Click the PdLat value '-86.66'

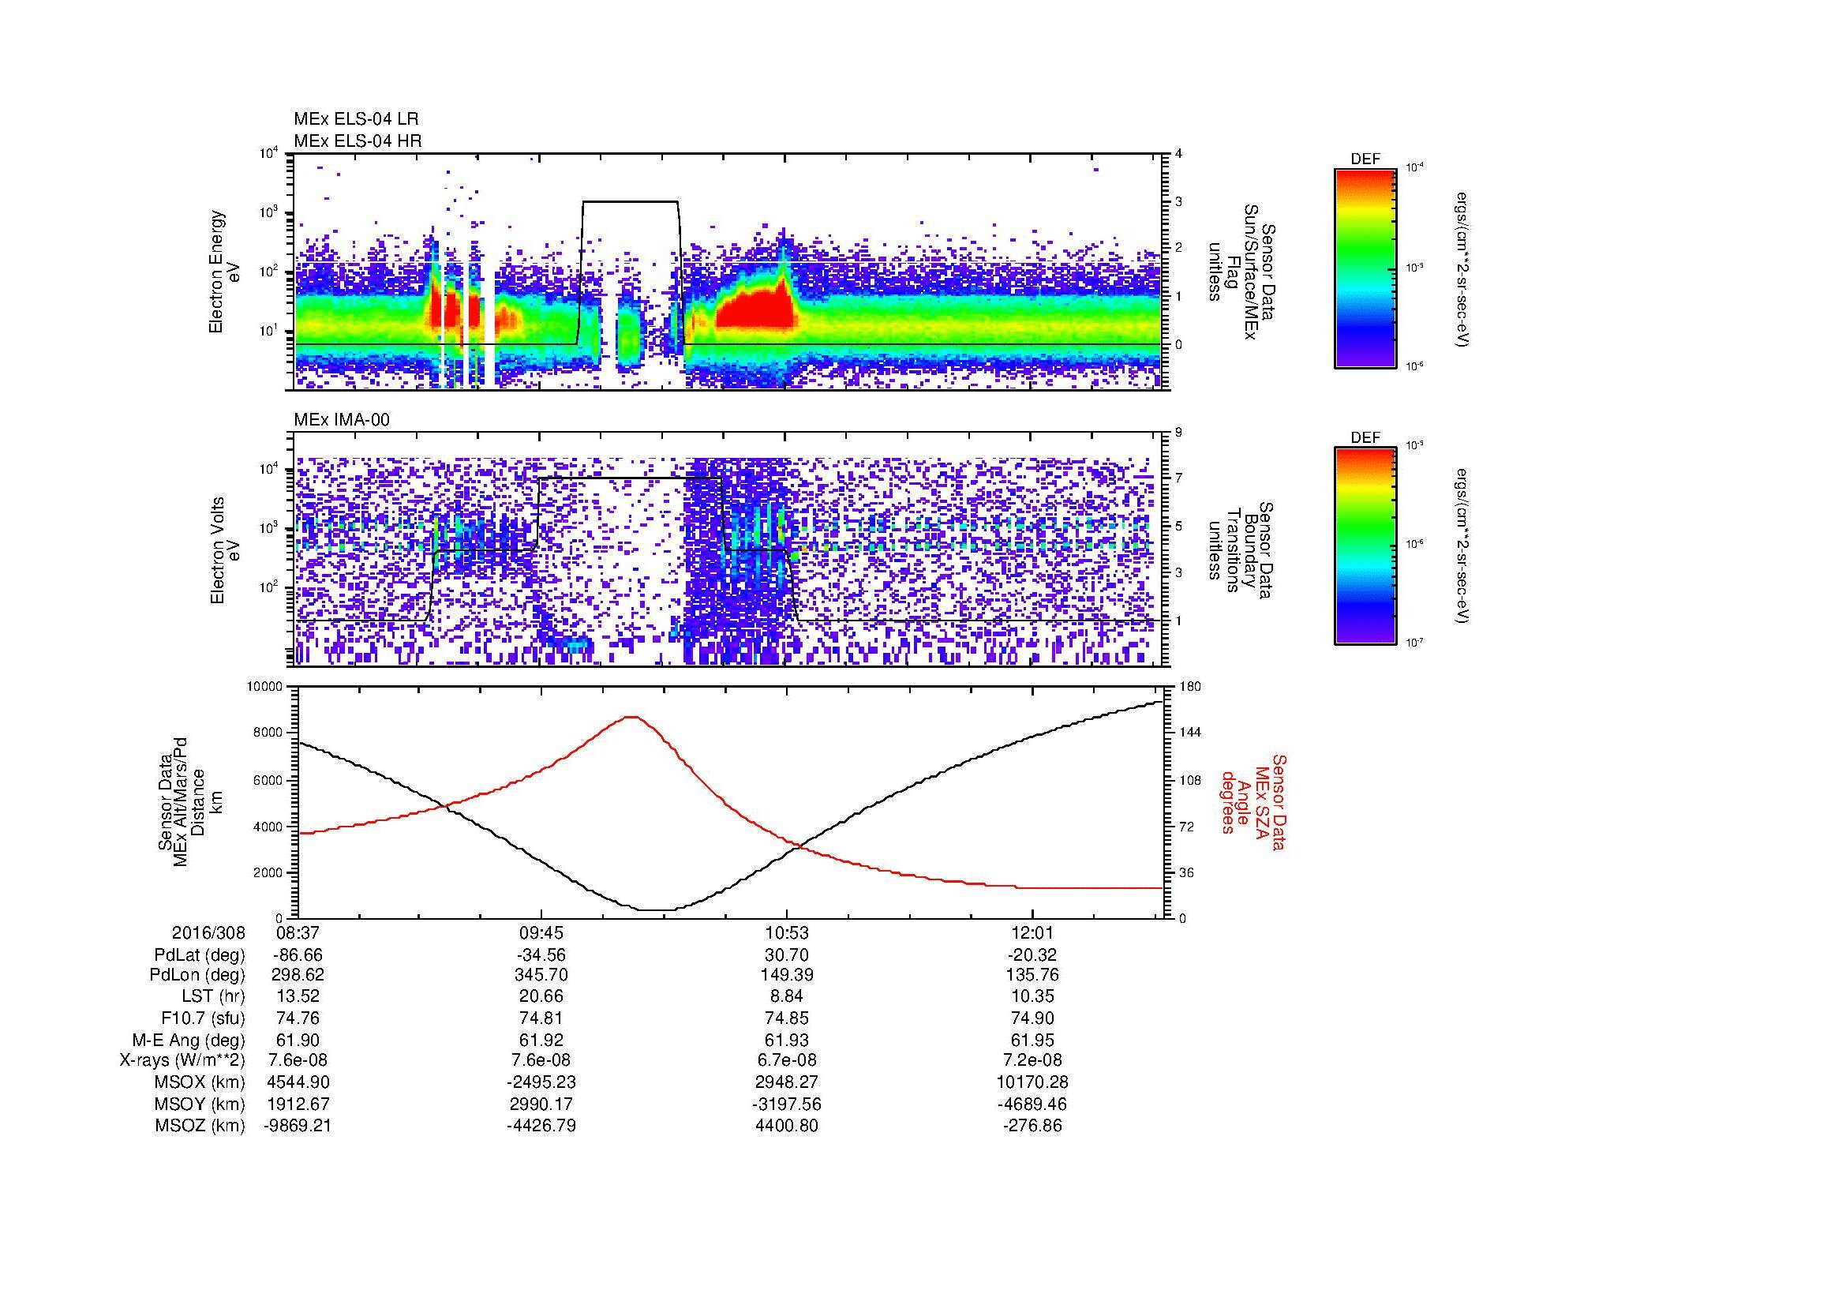point(298,955)
